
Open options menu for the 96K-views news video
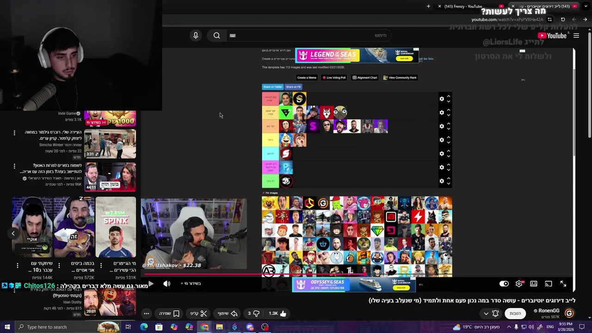click(x=14, y=166)
